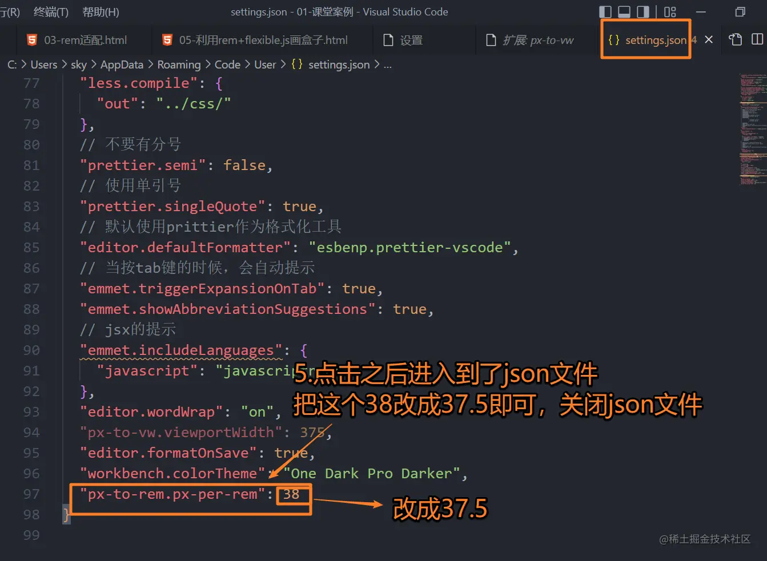Click line number 77
The height and width of the screenshot is (561, 767).
coord(31,83)
